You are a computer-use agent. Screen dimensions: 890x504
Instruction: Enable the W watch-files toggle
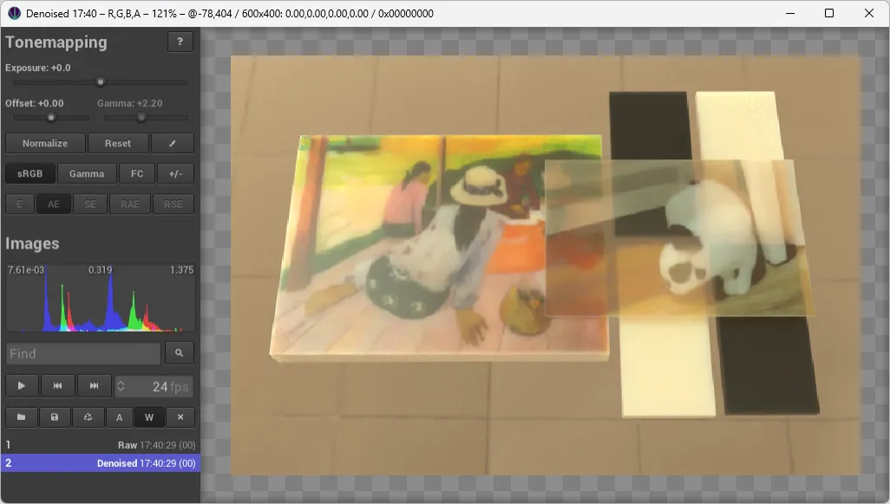pos(149,417)
